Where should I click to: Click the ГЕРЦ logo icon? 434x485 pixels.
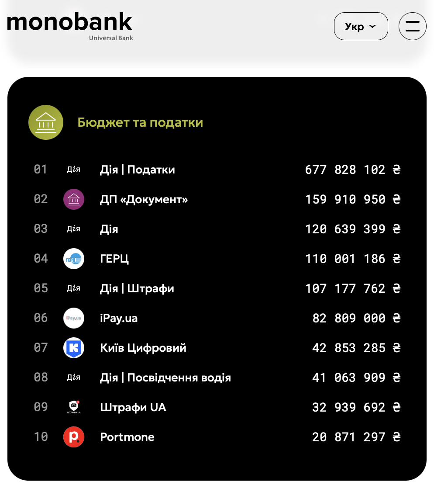[73, 259]
